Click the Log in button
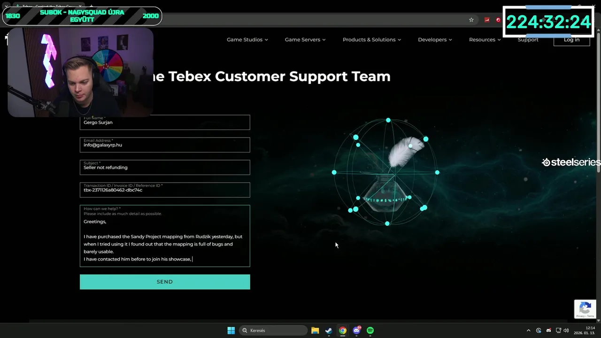601x338 pixels. 571,39
